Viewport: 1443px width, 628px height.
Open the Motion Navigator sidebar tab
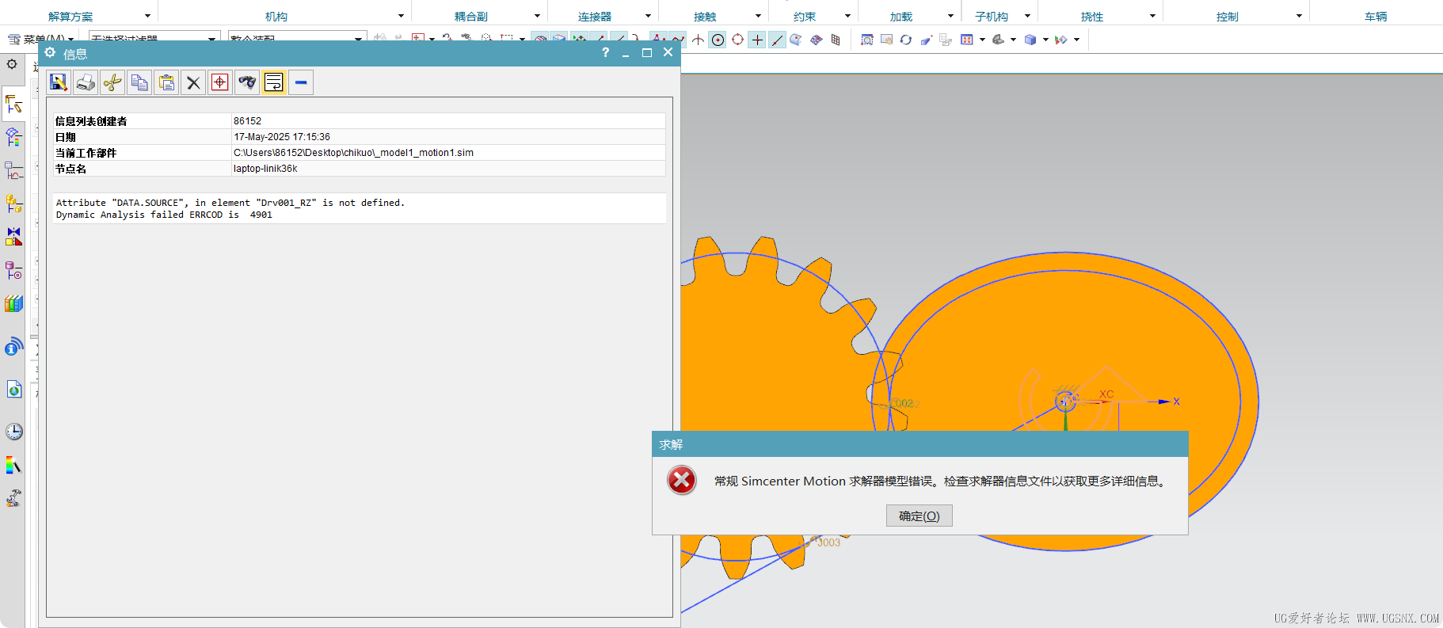[x=13, y=104]
